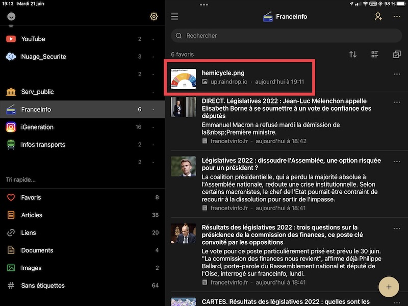
Task: Select the iGeneration collection label
Action: point(37,127)
